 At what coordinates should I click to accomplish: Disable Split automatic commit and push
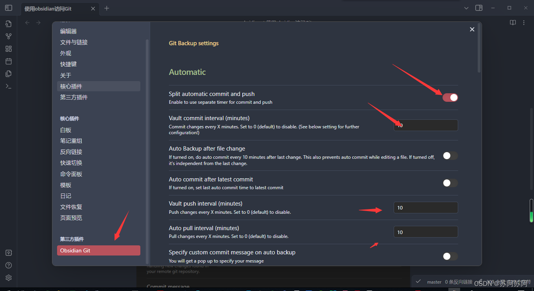pos(450,98)
